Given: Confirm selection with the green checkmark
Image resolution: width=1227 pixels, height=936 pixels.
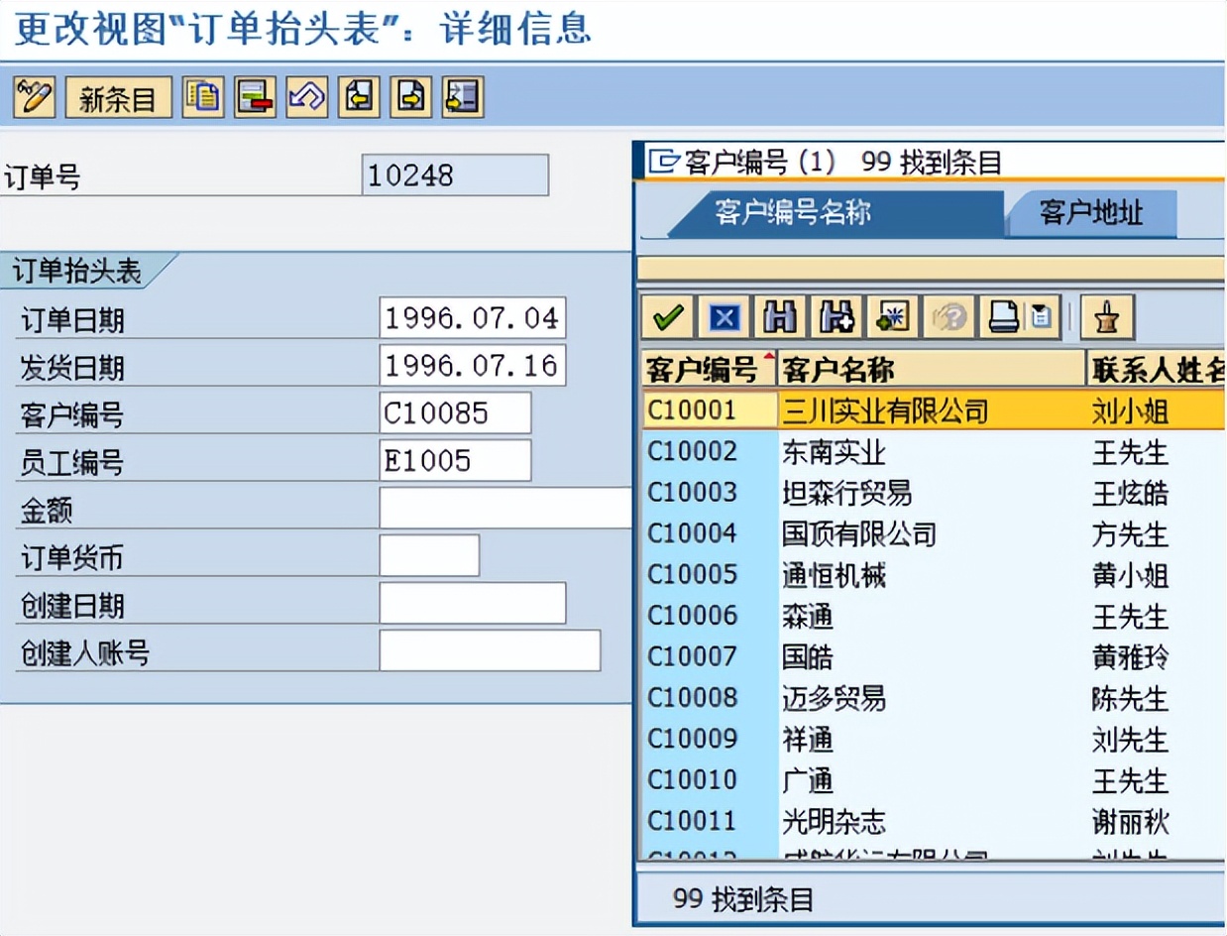Looking at the screenshot, I should point(666,316).
